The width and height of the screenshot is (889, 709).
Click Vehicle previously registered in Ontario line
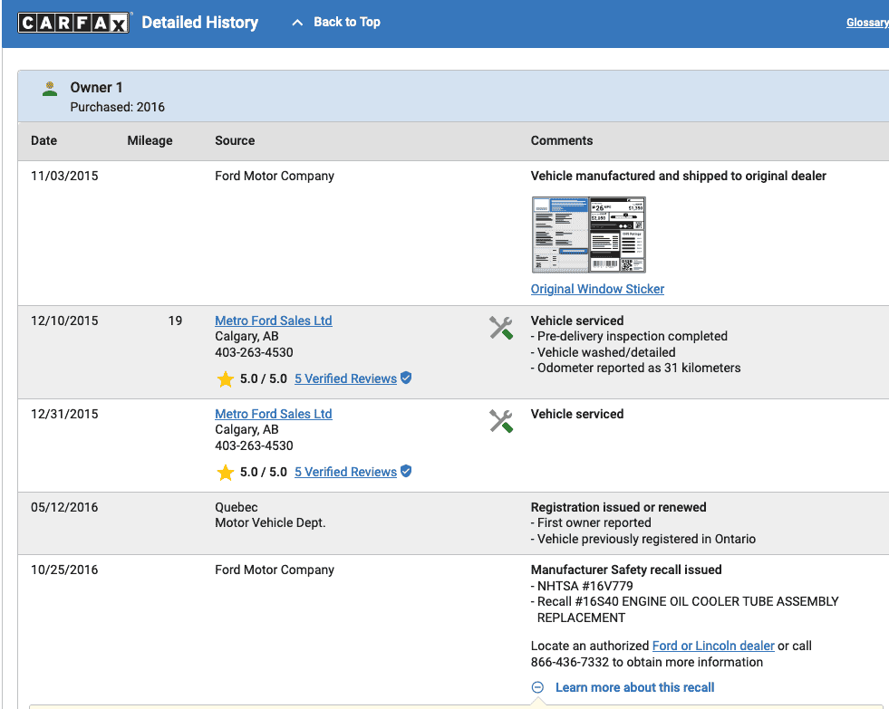(x=643, y=539)
